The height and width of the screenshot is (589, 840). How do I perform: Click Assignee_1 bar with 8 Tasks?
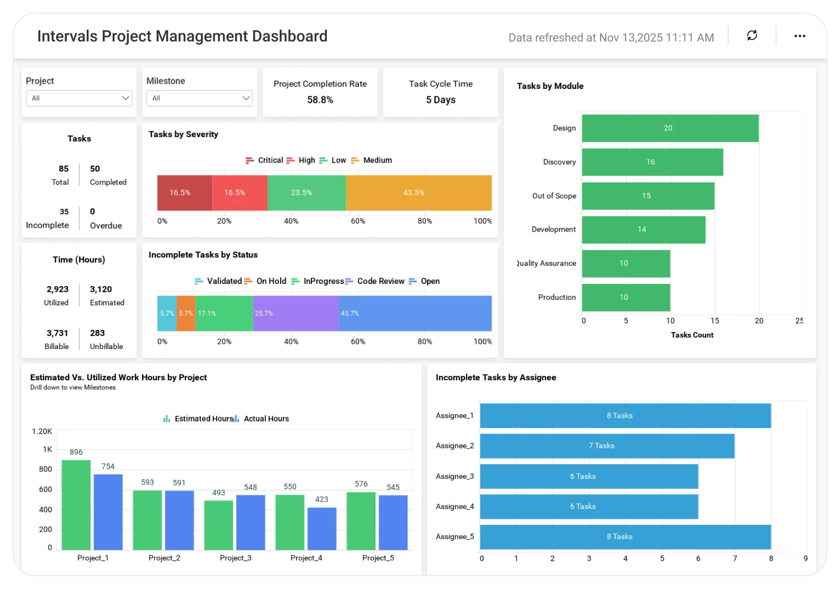625,416
